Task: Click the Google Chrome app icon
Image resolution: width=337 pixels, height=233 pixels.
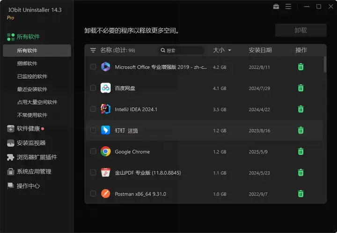Action: pyautogui.click(x=105, y=151)
